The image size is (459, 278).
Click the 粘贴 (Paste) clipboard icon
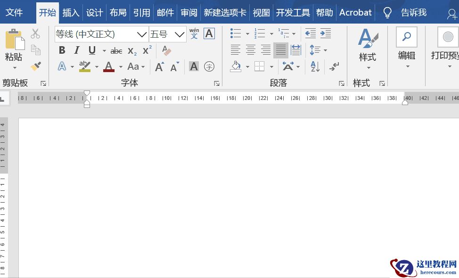point(15,39)
